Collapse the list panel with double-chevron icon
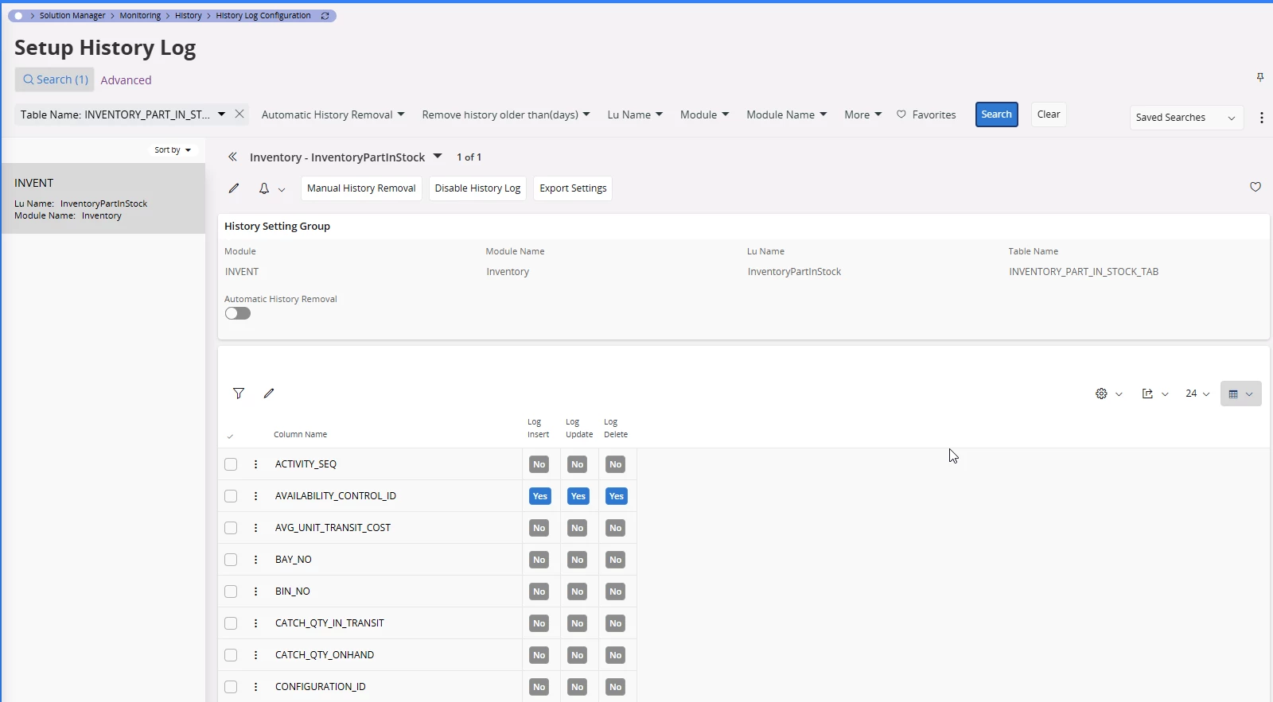The height and width of the screenshot is (702, 1273). click(232, 157)
